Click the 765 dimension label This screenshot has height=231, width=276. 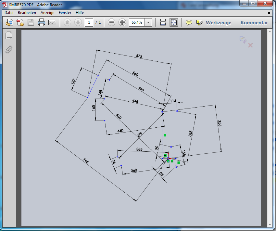(86, 161)
